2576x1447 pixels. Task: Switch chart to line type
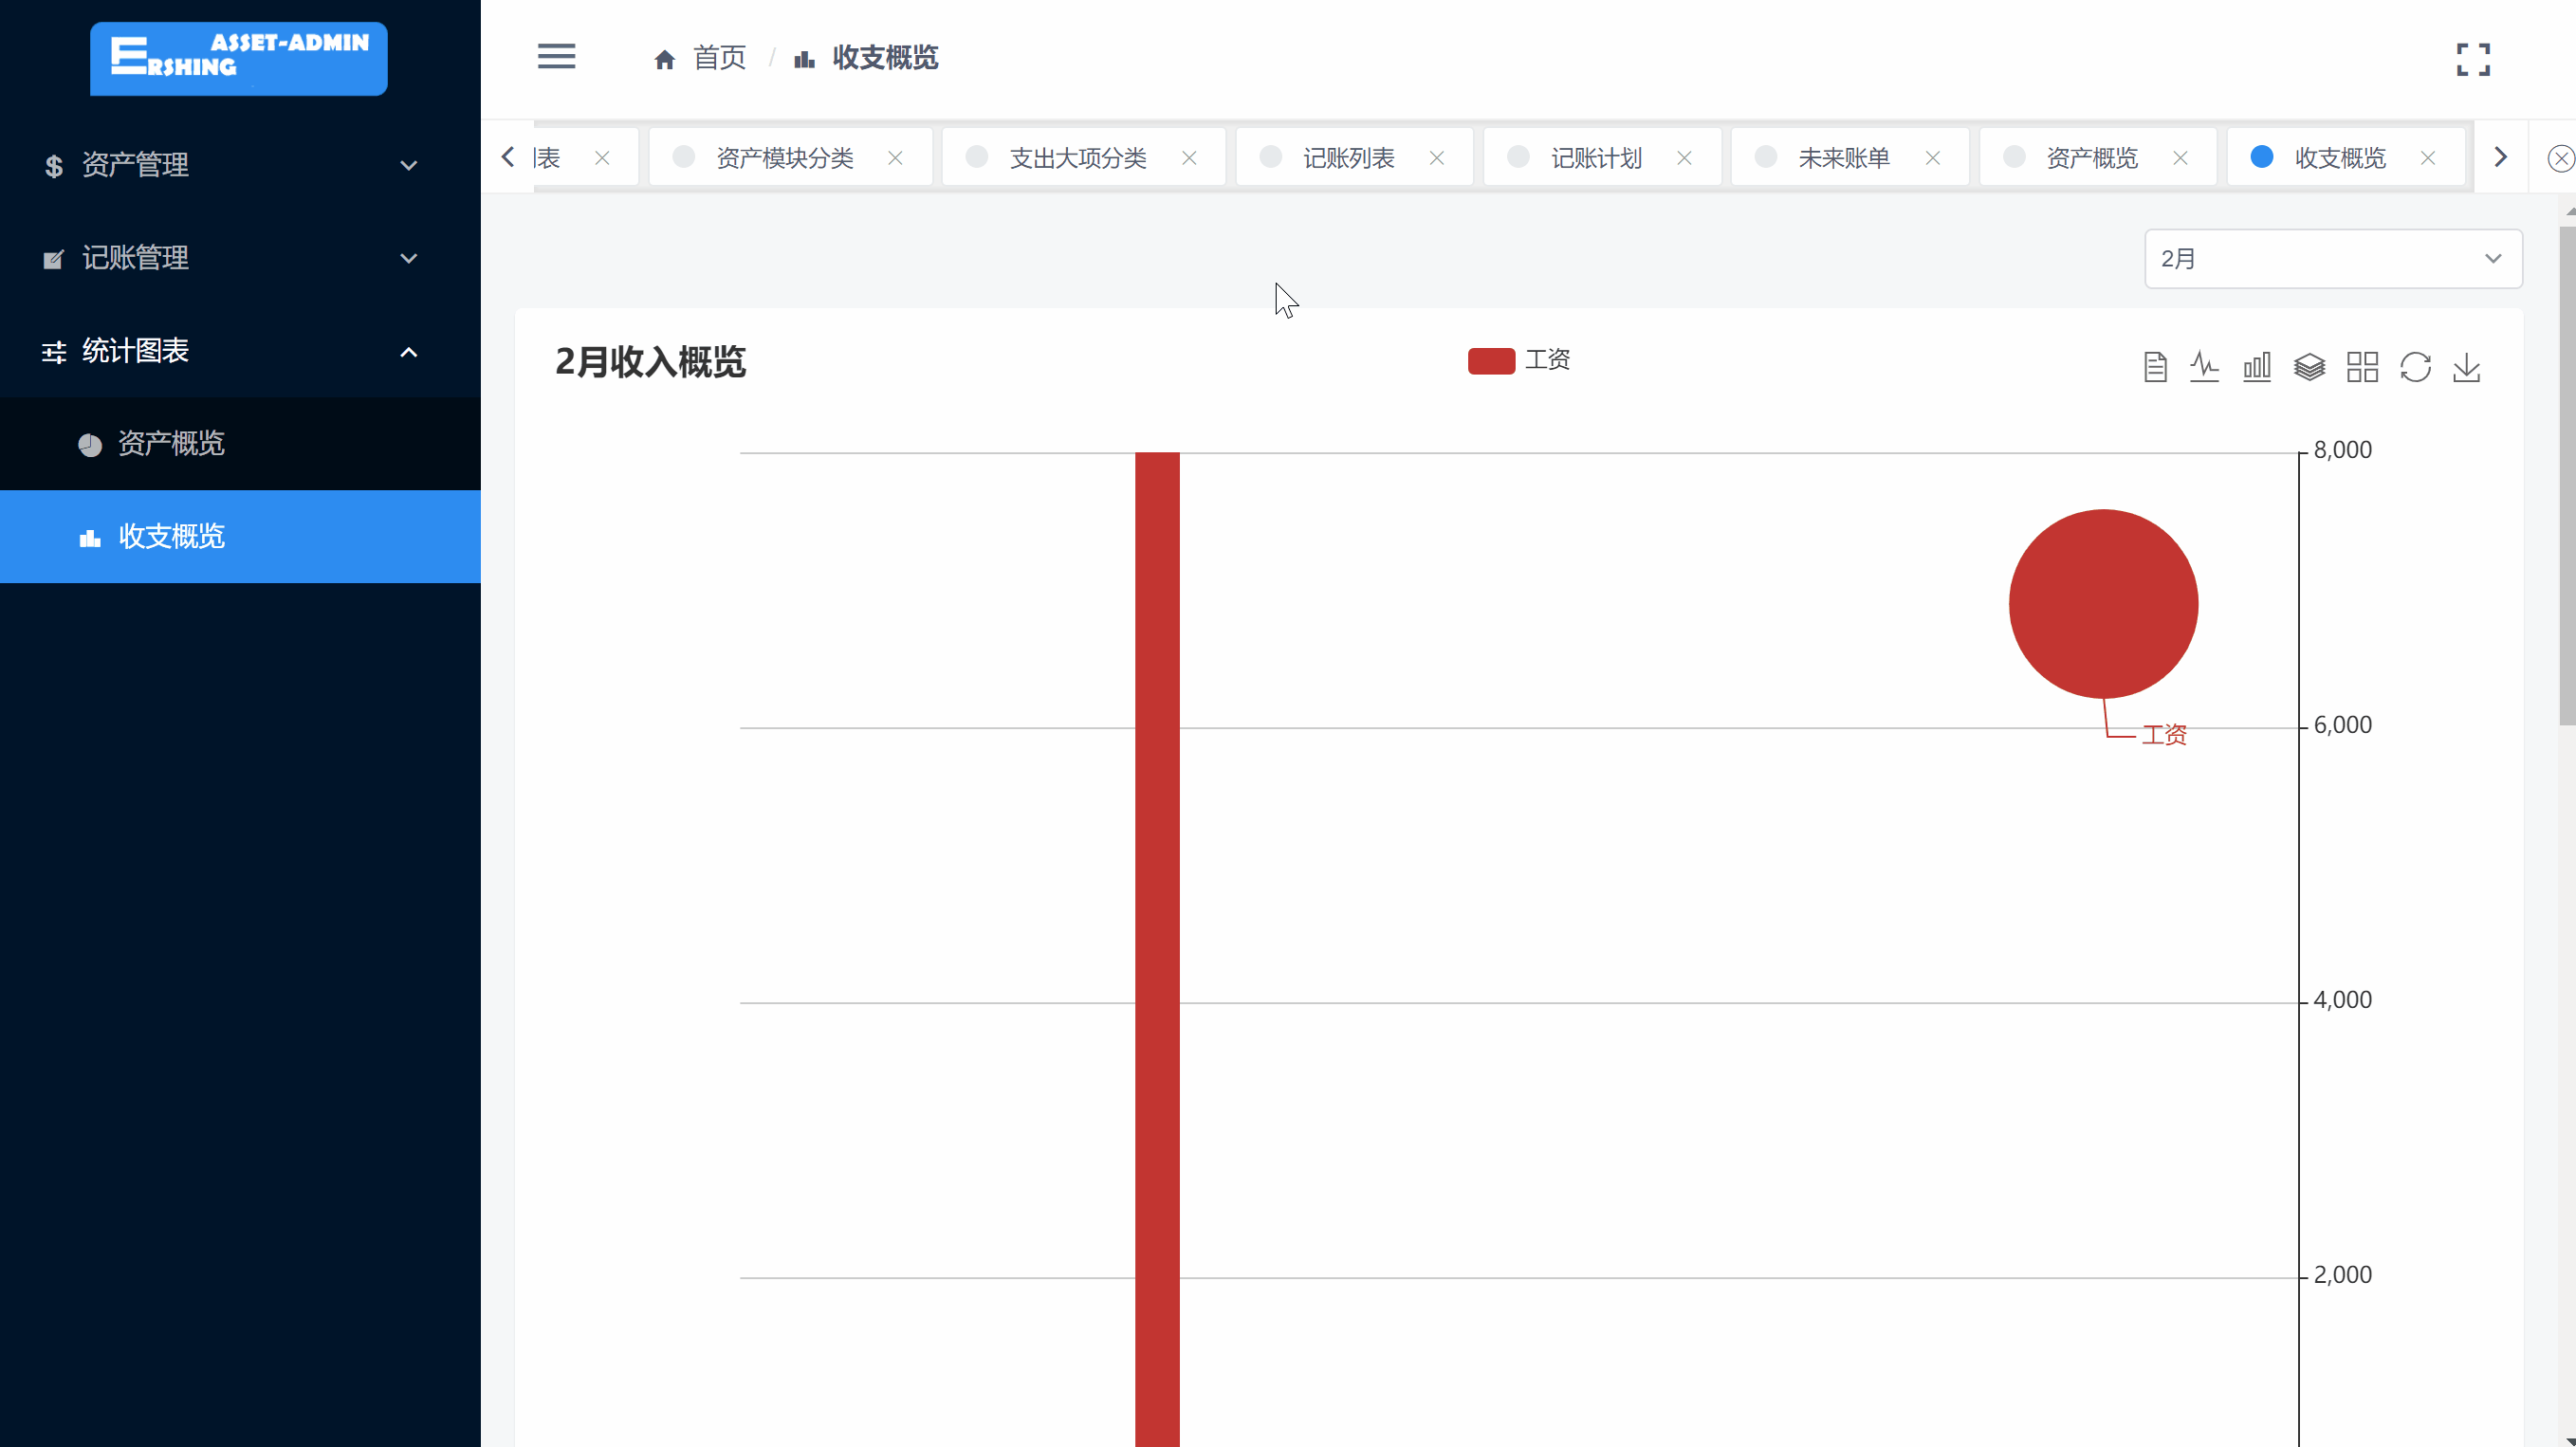click(2204, 367)
